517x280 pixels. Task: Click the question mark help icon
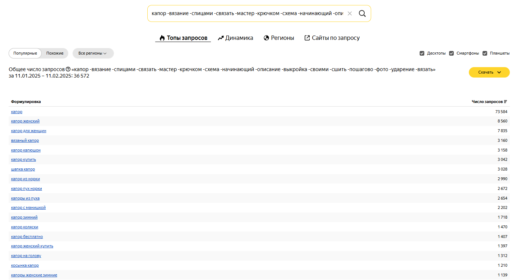click(68, 69)
